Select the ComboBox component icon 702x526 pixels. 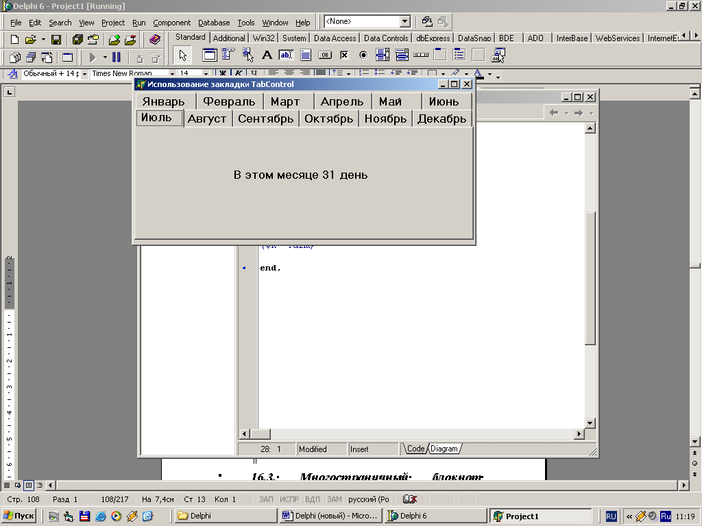402,55
